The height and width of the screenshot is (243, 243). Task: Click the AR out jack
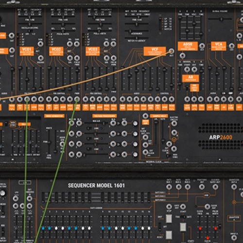[194, 69]
